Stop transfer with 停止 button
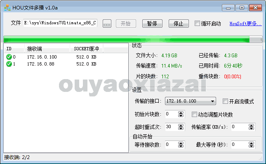The height and width of the screenshot is (164, 266). (179, 23)
